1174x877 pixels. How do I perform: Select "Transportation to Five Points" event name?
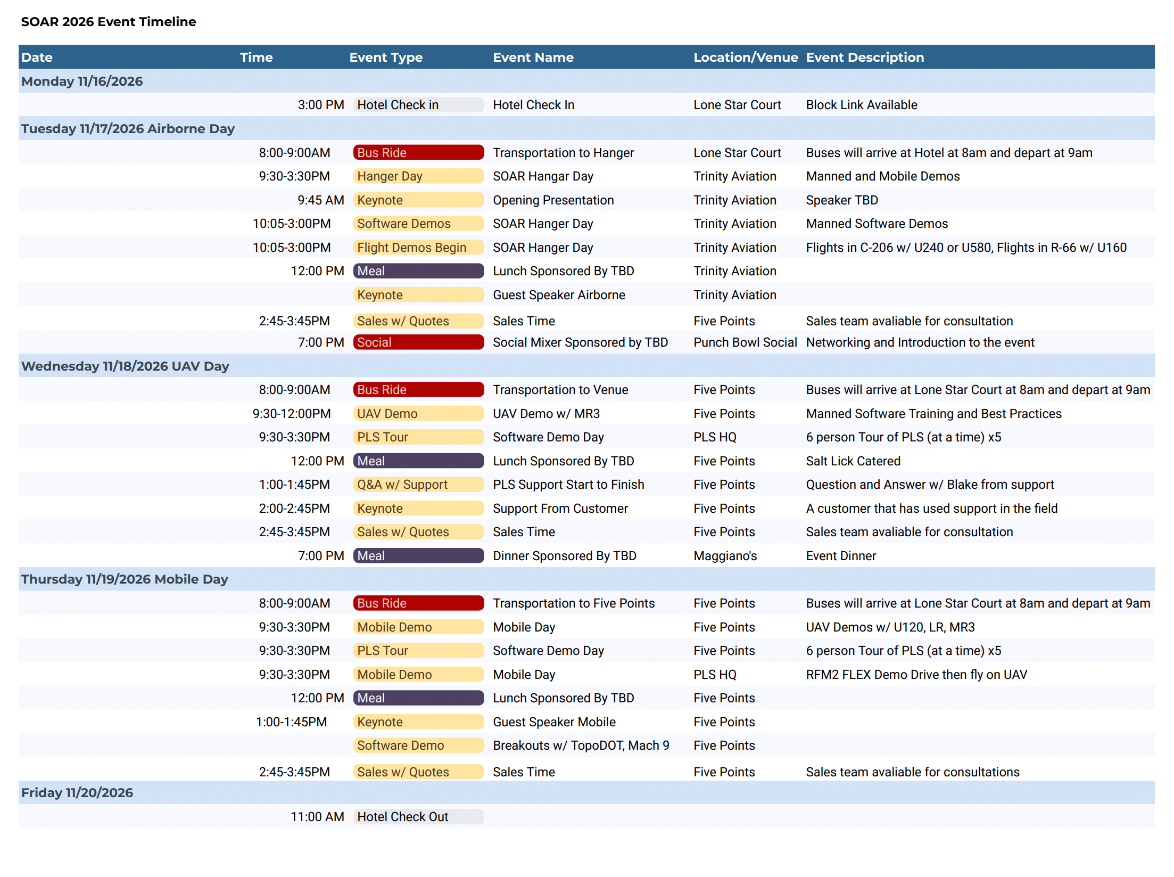pyautogui.click(x=574, y=603)
